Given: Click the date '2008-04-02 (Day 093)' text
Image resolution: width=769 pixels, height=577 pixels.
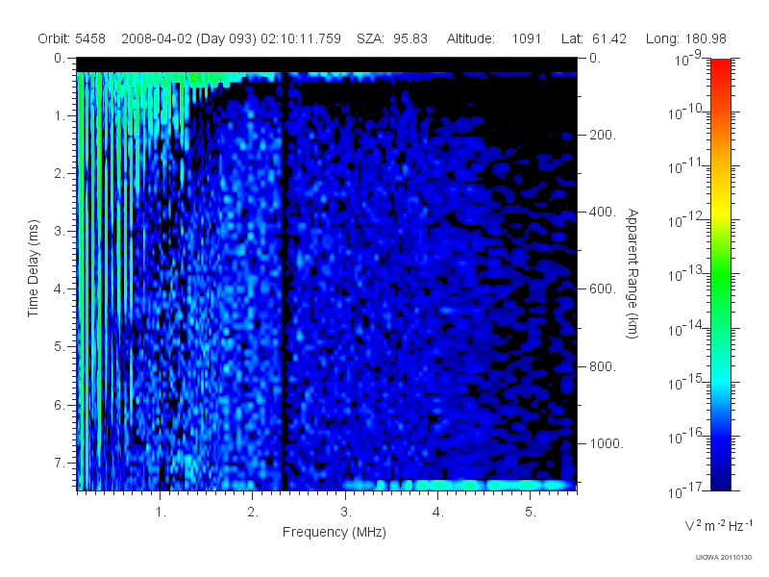Looking at the screenshot, I should [x=188, y=38].
